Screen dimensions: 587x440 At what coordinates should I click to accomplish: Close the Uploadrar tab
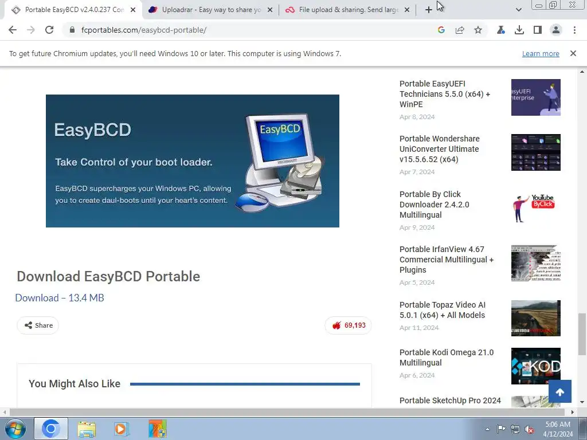pos(270,10)
